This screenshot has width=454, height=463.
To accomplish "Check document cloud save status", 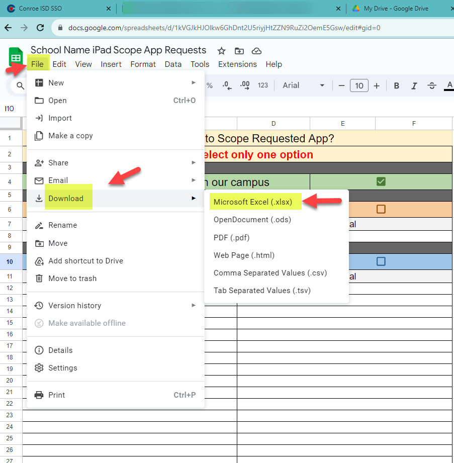I will click(256, 50).
